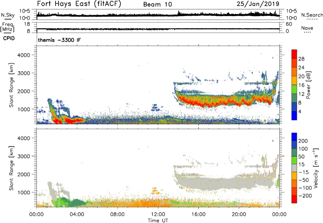Click the '16:00' time axis tick label

pos(198,215)
